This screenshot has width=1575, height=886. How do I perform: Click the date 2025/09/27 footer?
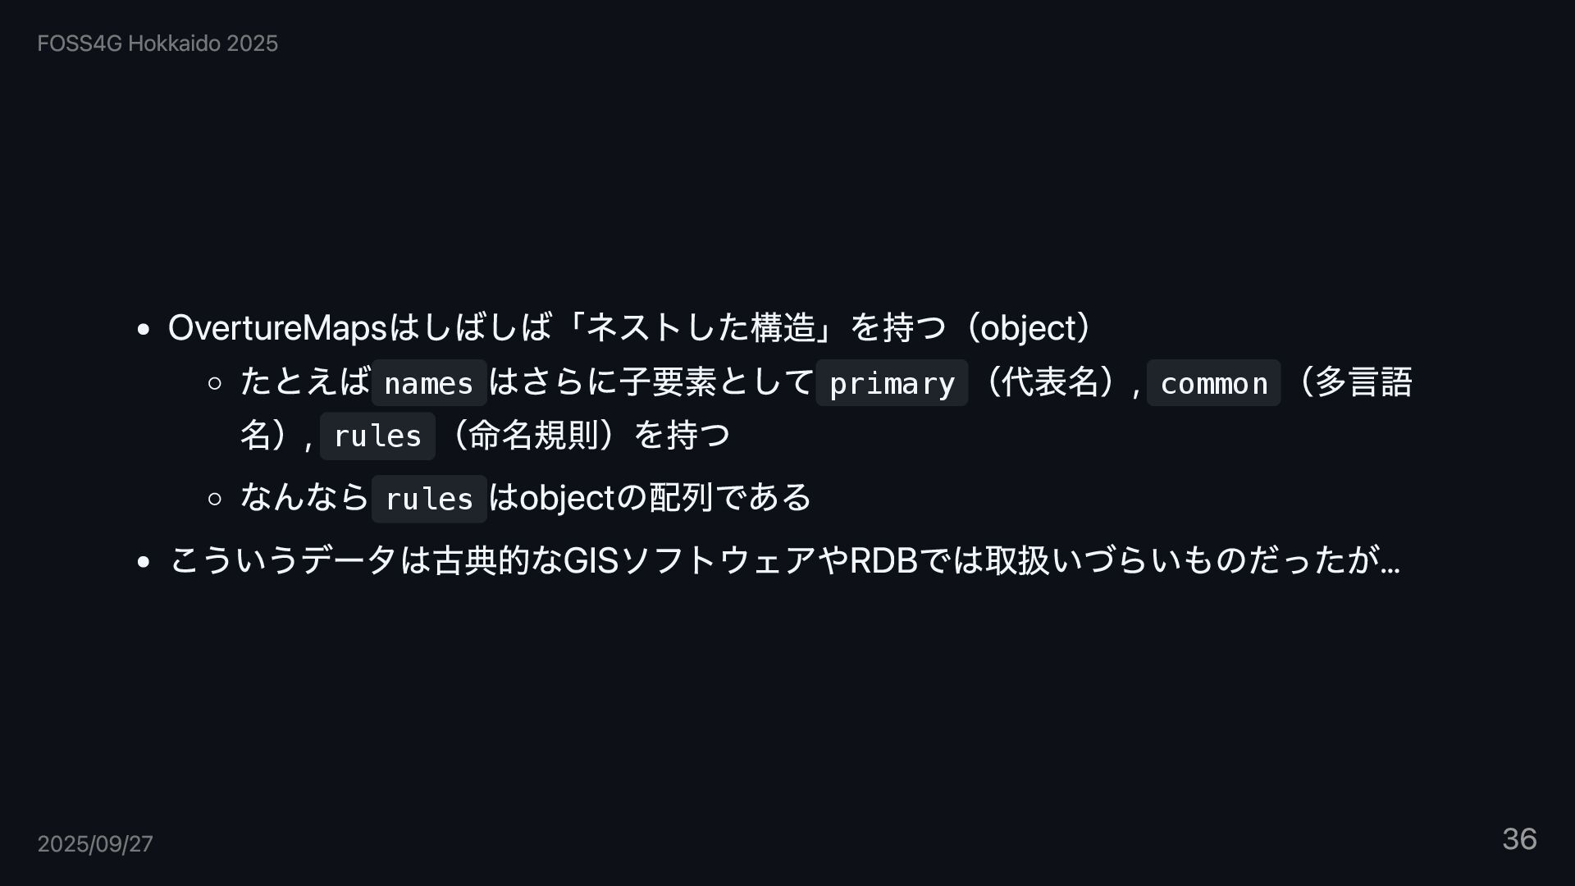pyautogui.click(x=95, y=843)
